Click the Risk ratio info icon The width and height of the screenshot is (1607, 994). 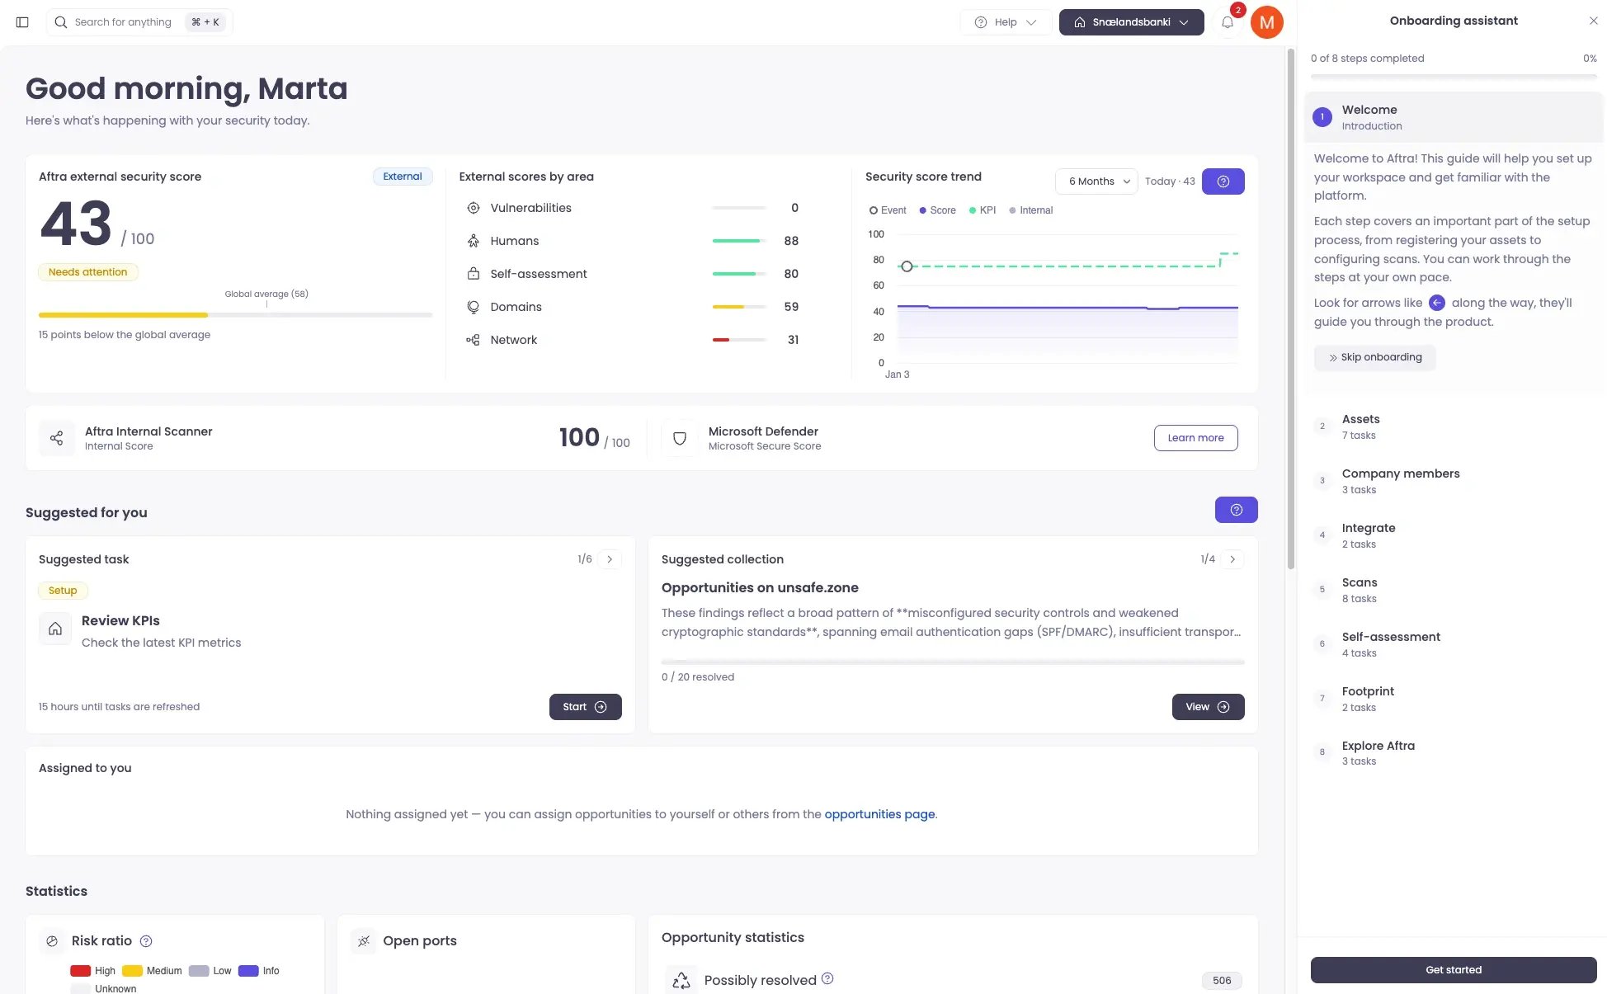pos(146,941)
